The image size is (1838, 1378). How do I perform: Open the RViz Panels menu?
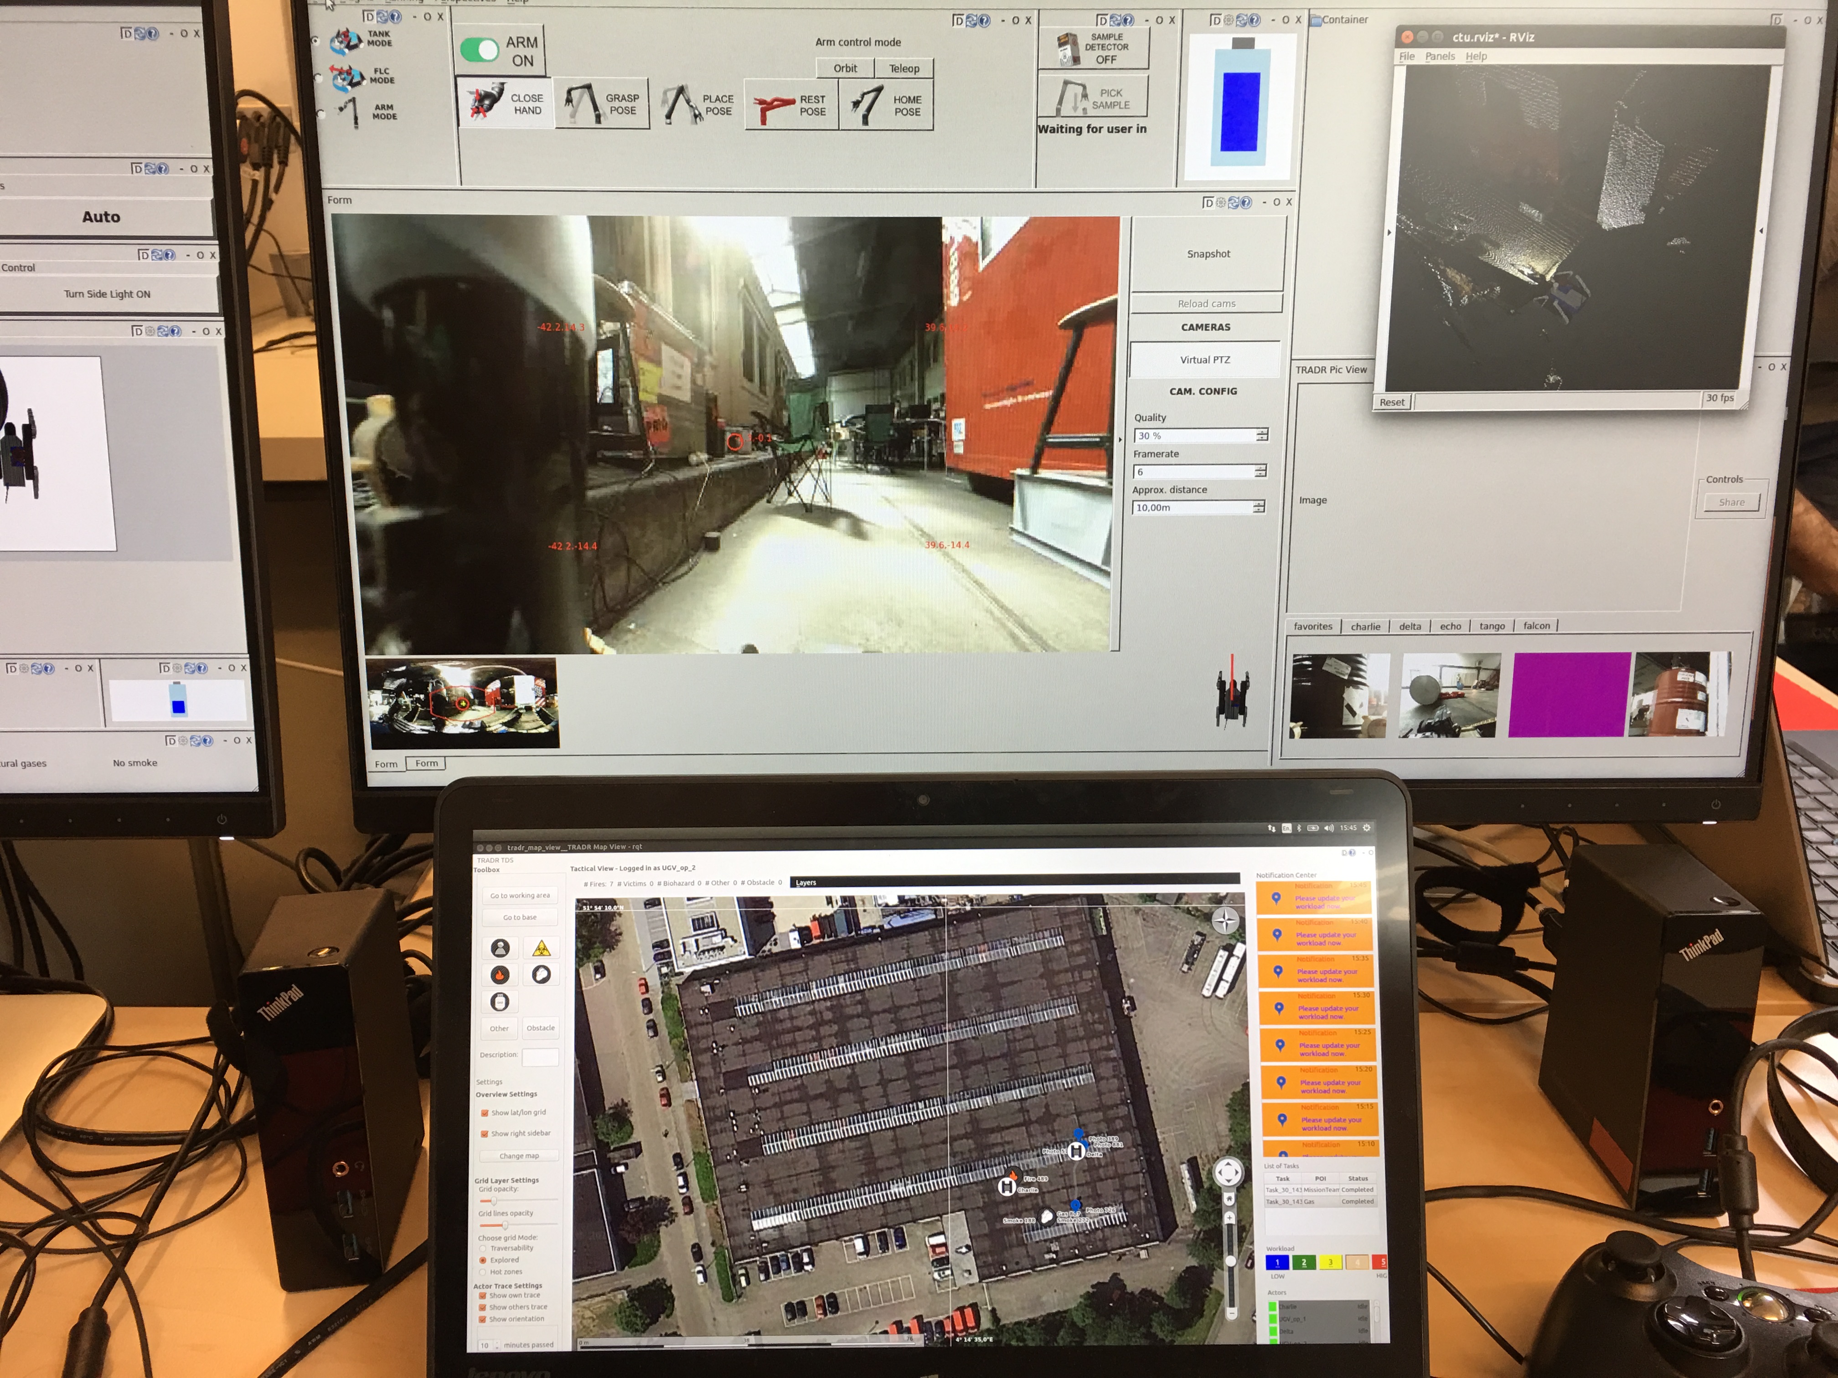tap(1440, 57)
